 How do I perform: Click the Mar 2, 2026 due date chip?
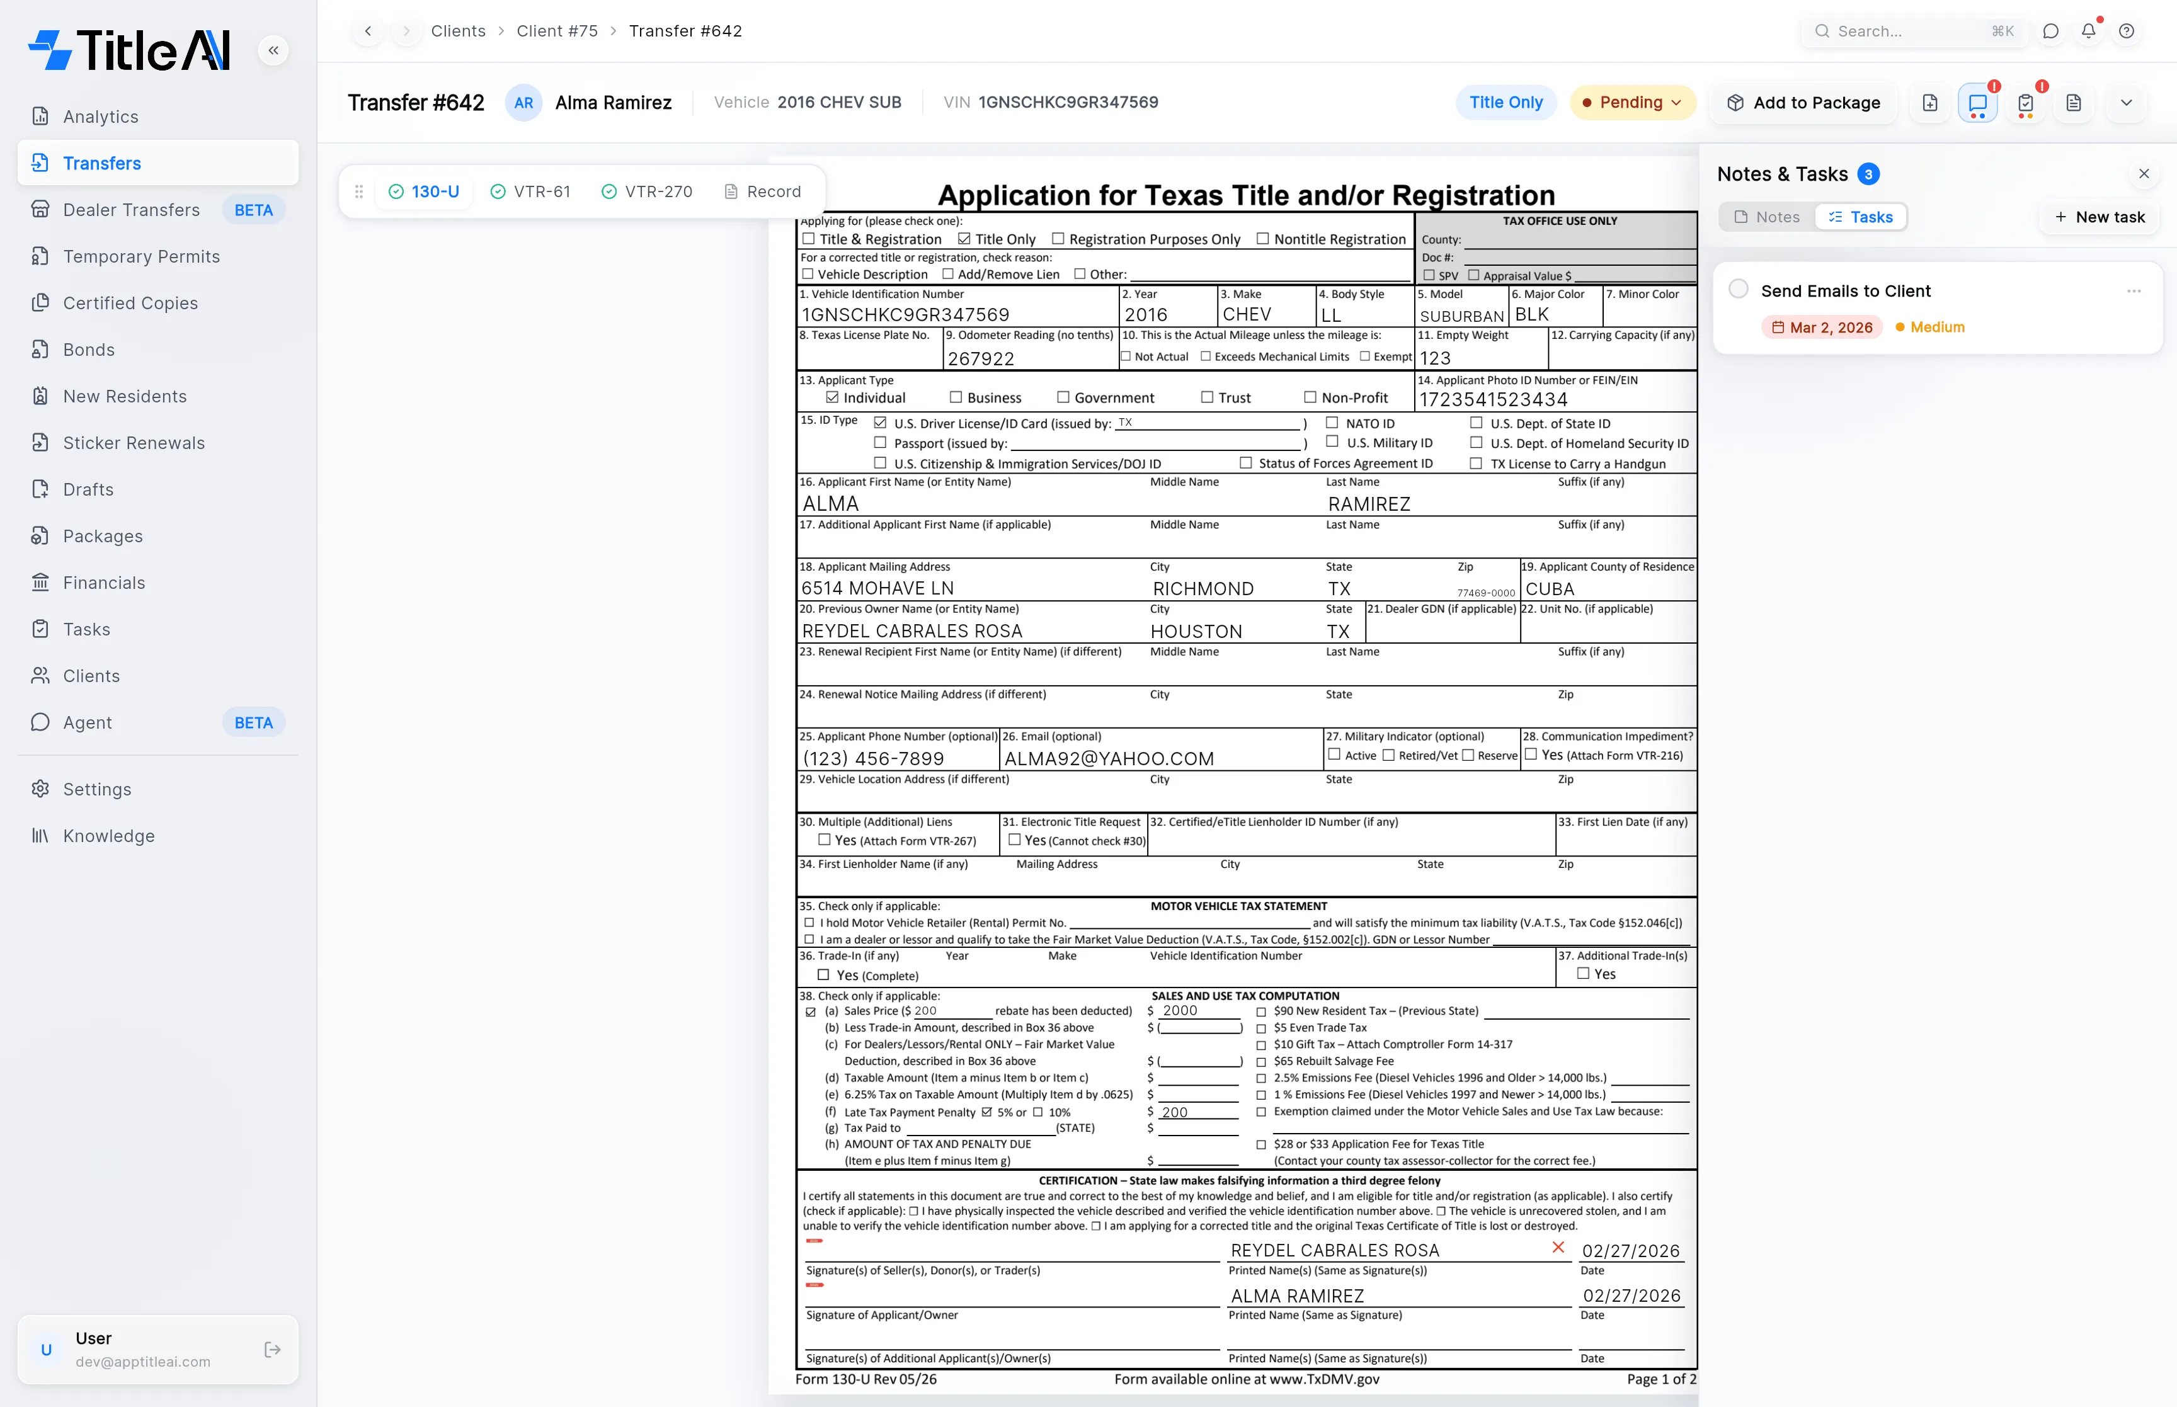coord(1822,327)
